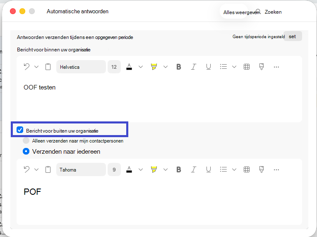Click format painter in Helvetica toolbar
Image resolution: width=317 pixels, height=237 pixels.
262,67
